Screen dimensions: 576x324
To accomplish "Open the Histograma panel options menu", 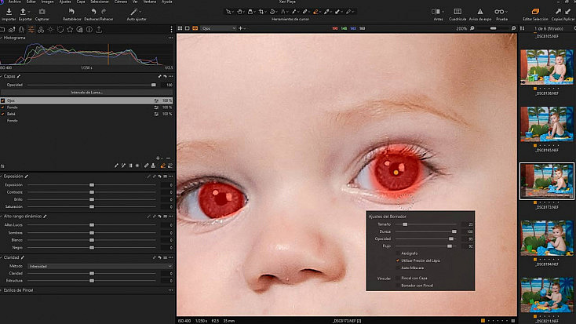I will pyautogui.click(x=170, y=38).
